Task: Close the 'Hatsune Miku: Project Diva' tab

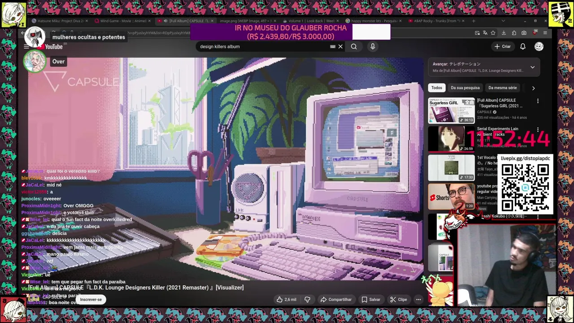Action: [87, 21]
